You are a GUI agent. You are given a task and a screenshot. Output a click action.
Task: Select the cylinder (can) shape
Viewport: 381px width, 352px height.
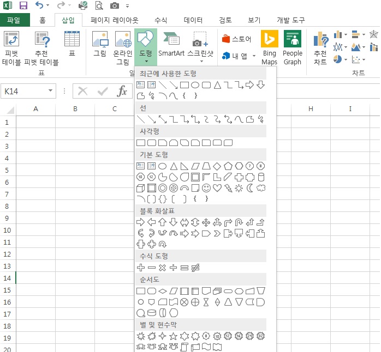click(261, 177)
